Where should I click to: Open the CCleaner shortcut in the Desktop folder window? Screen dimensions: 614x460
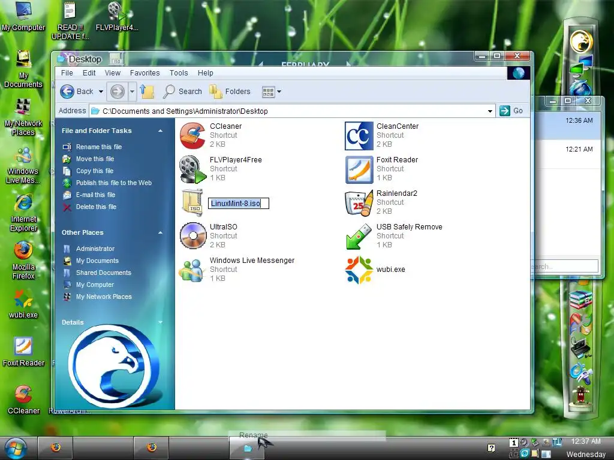pyautogui.click(x=192, y=135)
